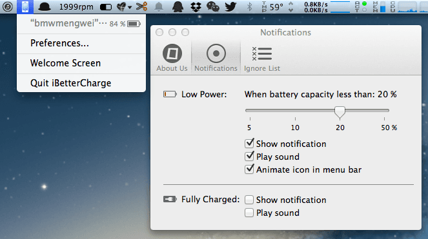Click the pill-shaped toggle icon in menu bar
The width and height of the screenshot is (428, 239).
pos(106,7)
